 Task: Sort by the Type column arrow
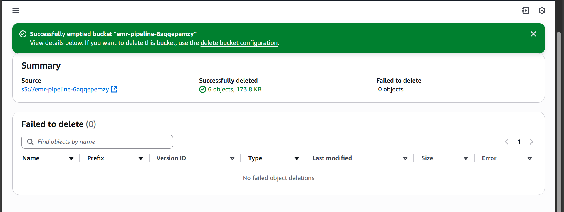(297, 158)
